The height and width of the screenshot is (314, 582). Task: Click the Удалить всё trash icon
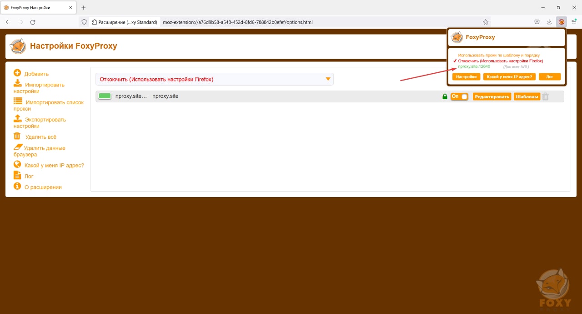click(x=17, y=136)
